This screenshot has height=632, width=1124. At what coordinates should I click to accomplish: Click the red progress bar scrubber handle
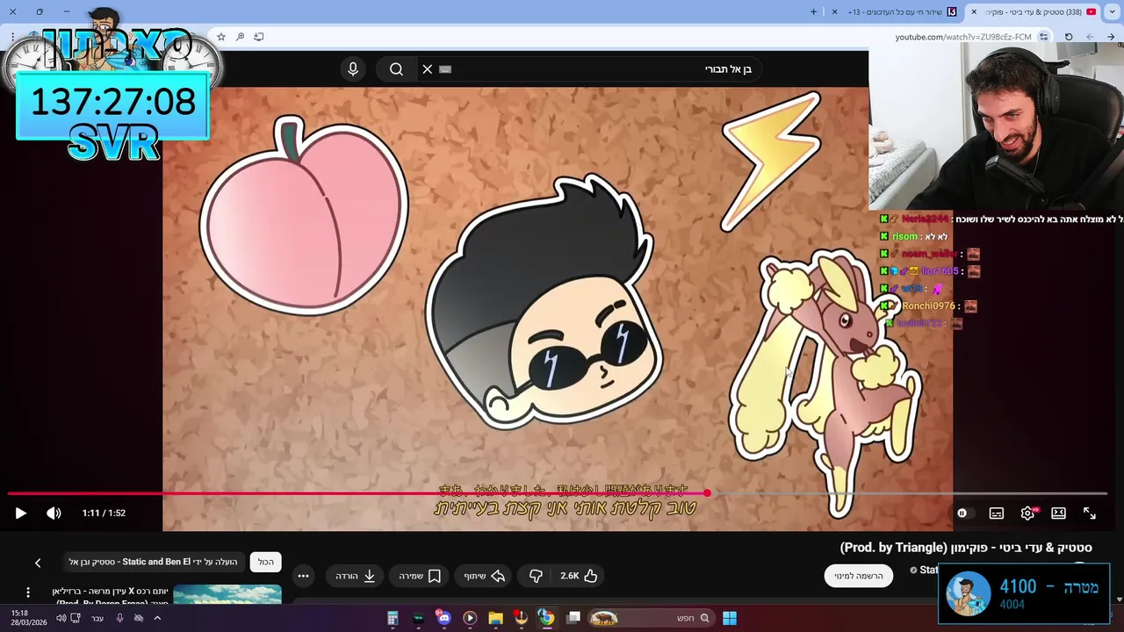click(707, 493)
